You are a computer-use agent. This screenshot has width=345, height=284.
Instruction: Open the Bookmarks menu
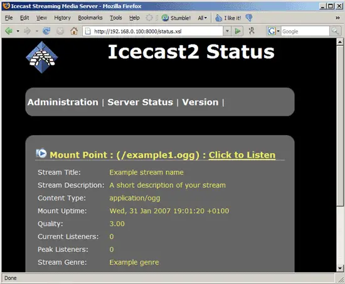(x=90, y=18)
